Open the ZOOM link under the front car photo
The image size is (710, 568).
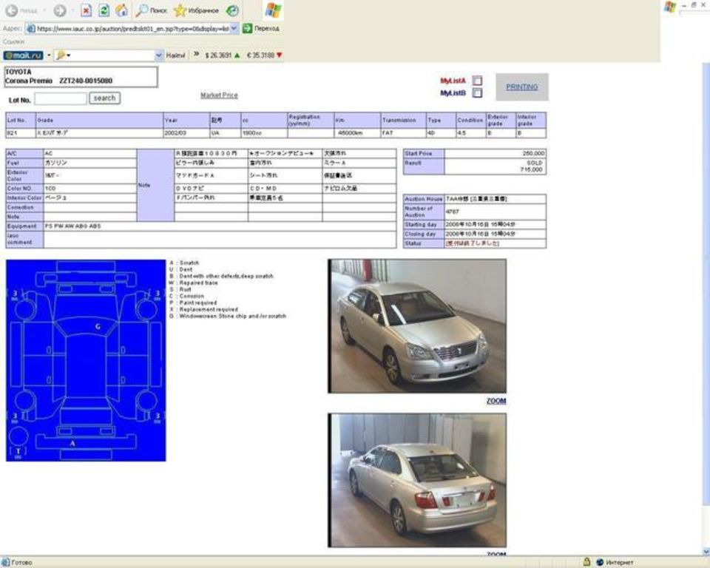[496, 401]
